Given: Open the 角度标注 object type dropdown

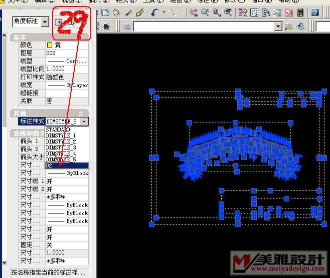Looking at the screenshot, I should (x=45, y=21).
